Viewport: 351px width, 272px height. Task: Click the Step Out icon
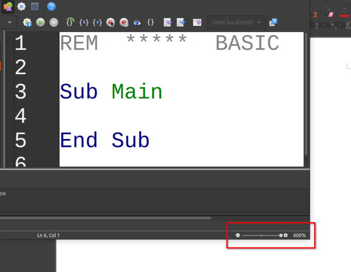pyautogui.click(x=97, y=23)
